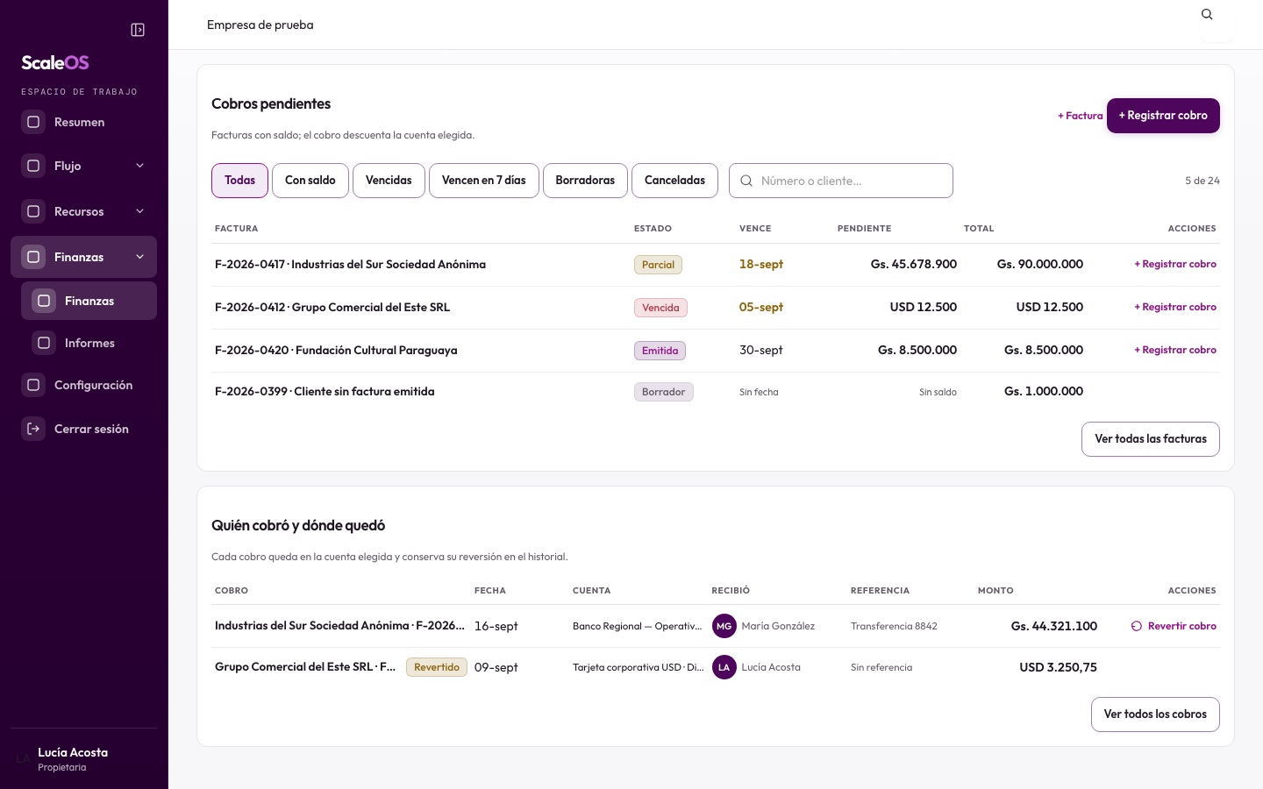The image size is (1263, 789).
Task: Click the Monto column header
Action: (995, 591)
